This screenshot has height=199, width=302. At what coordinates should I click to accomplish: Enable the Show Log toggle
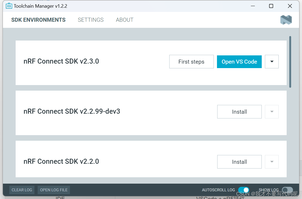pyautogui.click(x=287, y=190)
